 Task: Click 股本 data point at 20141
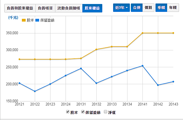[x=142, y=33]
